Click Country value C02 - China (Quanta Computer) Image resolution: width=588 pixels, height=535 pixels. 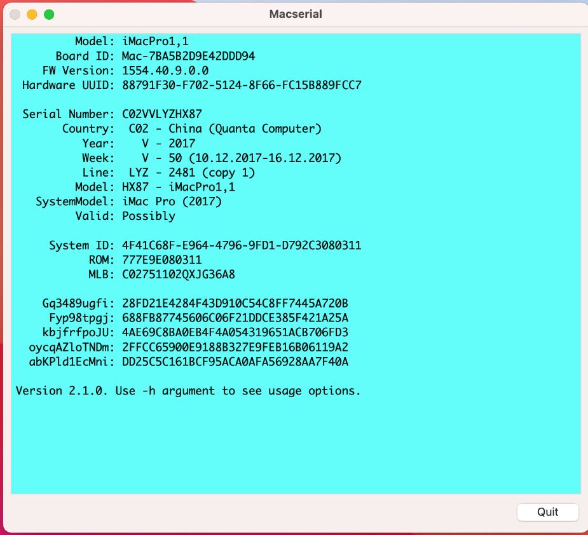225,128
